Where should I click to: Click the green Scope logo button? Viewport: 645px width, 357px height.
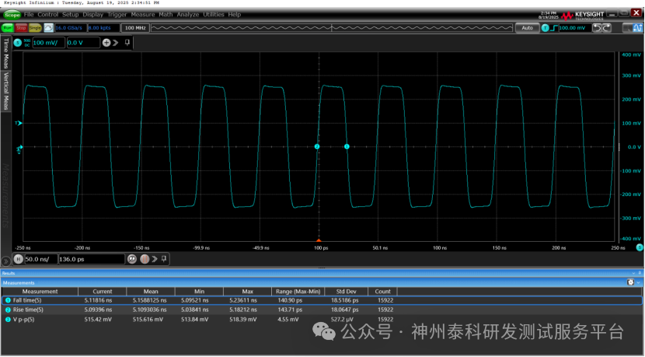(x=12, y=15)
